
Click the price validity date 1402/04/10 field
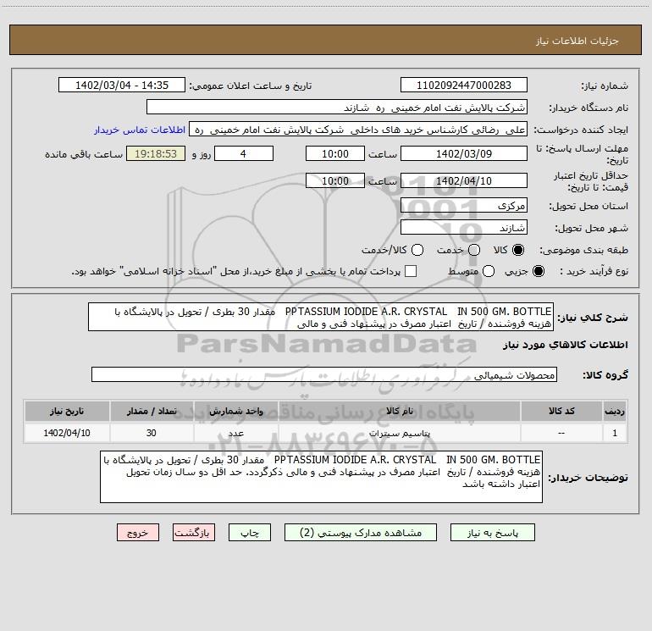coord(464,180)
